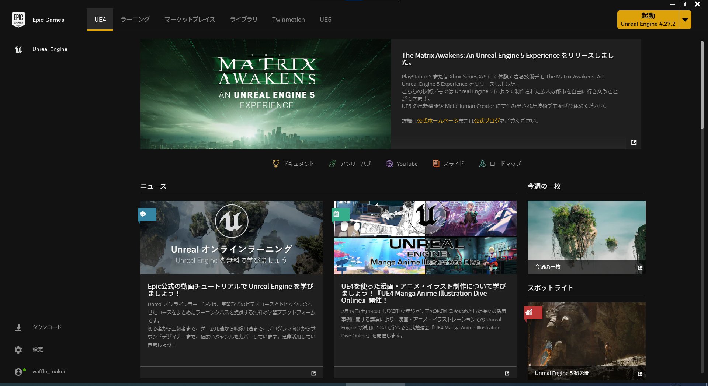
Task: Click the スポットライト section heading
Action: tap(551, 288)
